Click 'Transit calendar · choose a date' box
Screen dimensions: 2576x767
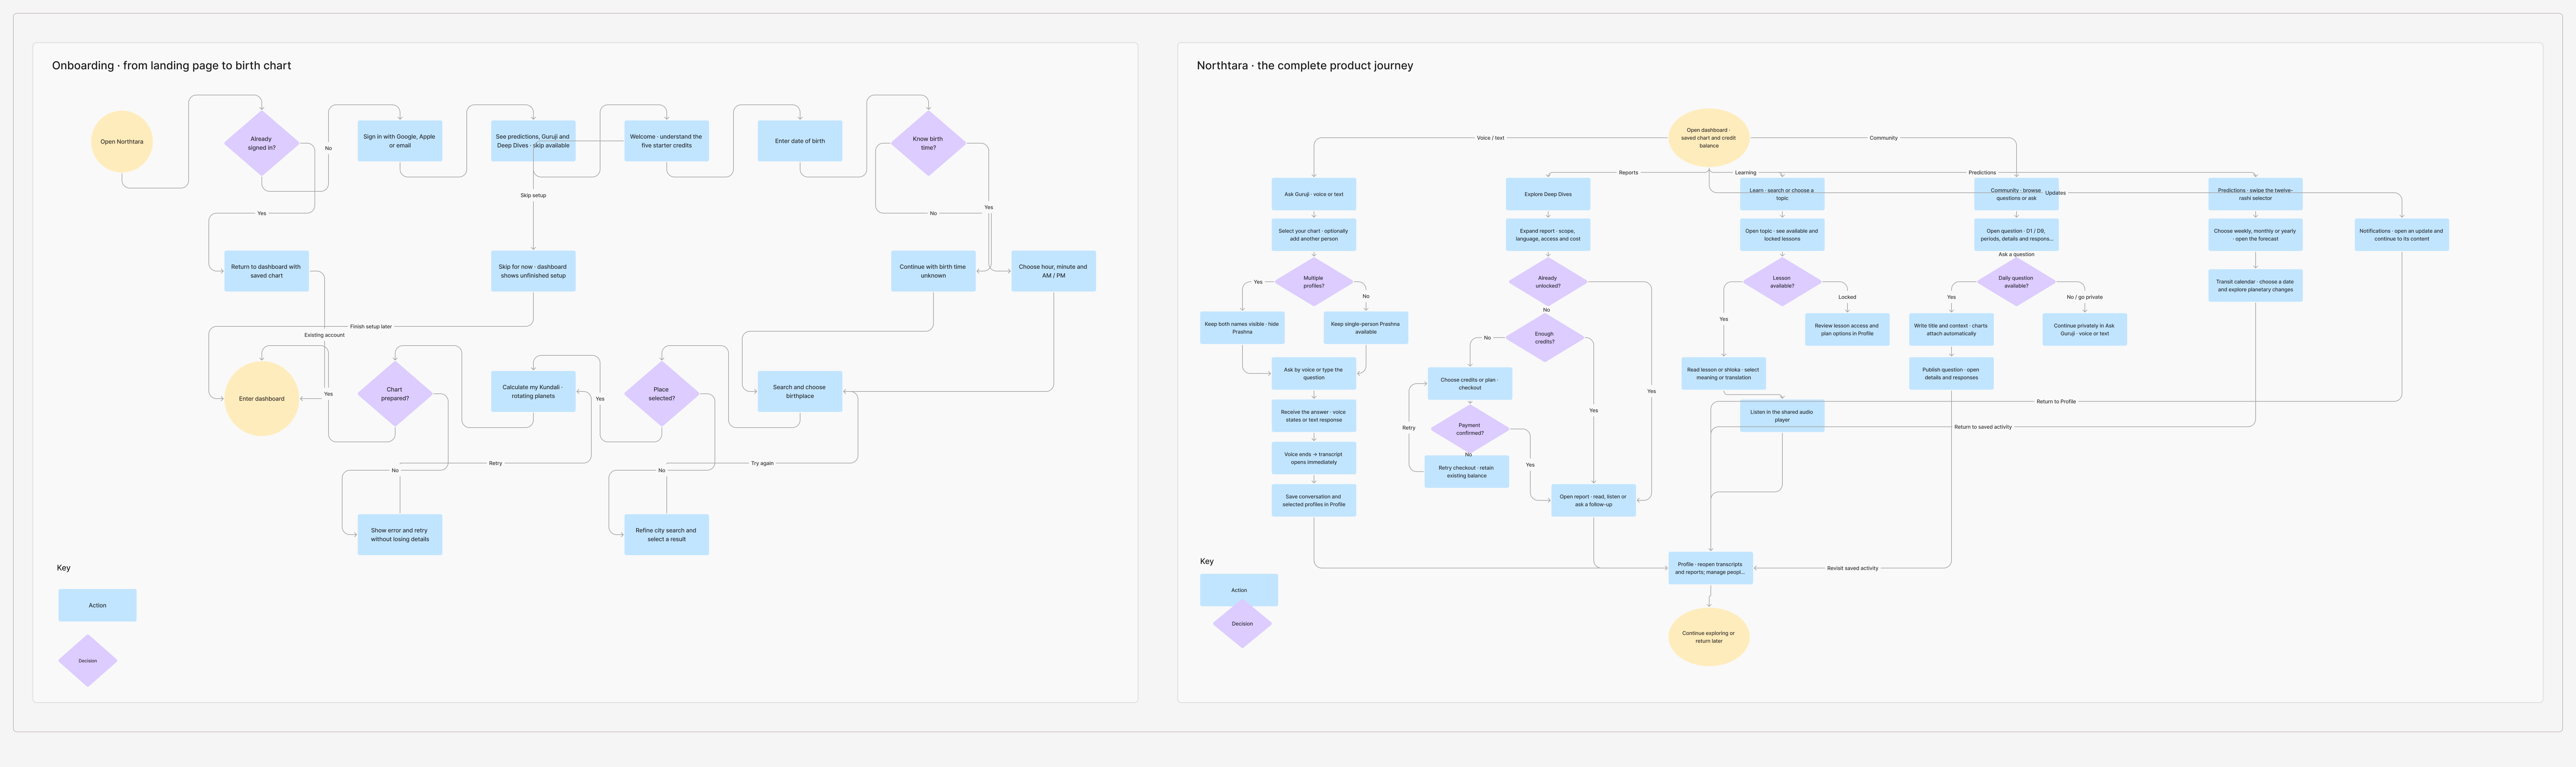click(x=2255, y=286)
